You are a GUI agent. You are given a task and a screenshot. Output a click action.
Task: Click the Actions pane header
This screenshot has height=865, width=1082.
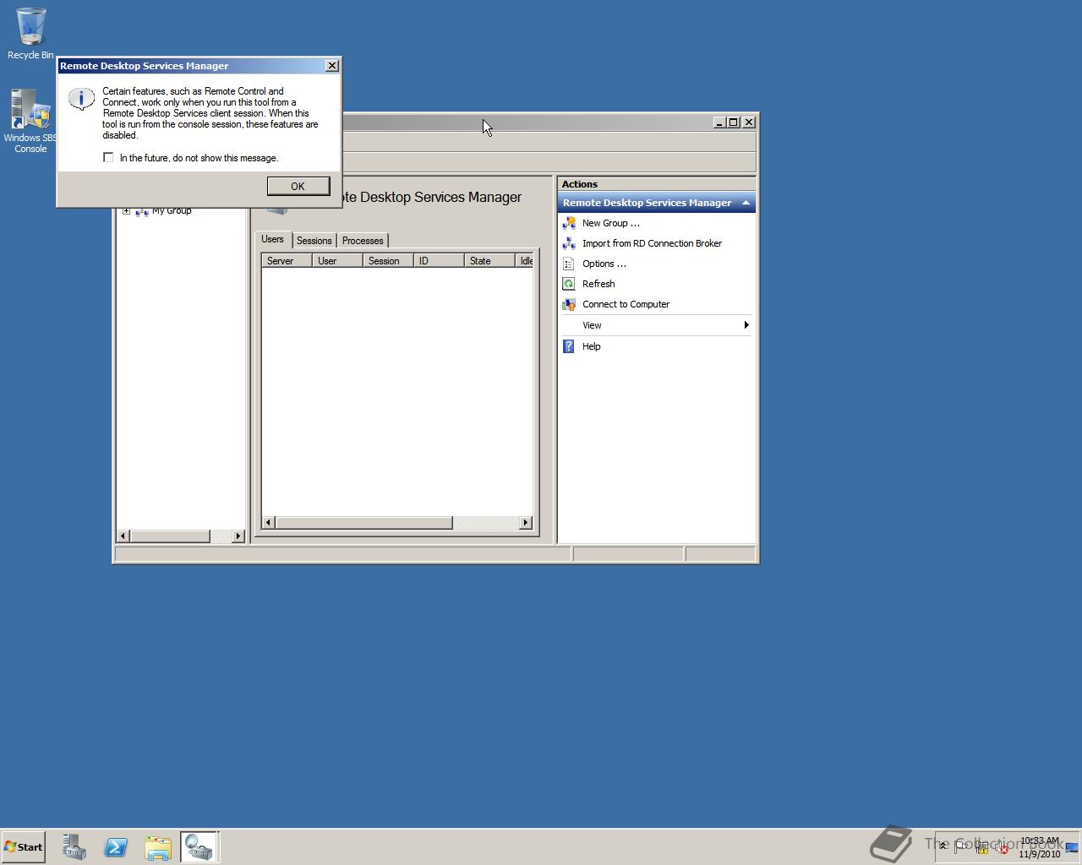(x=656, y=184)
